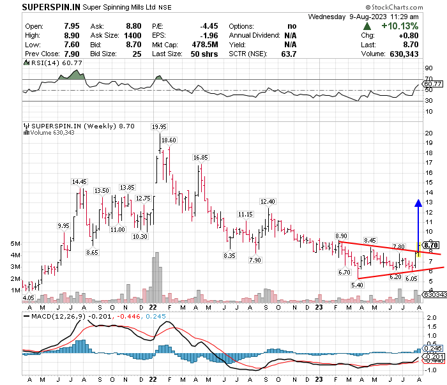Click the 11.00 low price label
The height and width of the screenshot is (385, 447).
[x=117, y=230]
